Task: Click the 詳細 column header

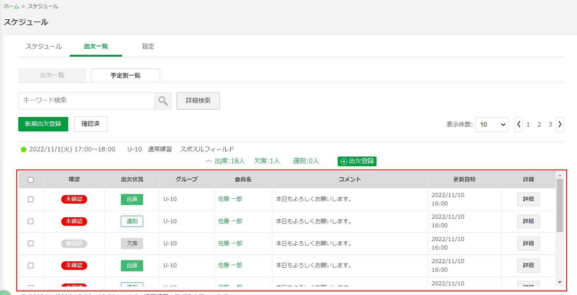Action: coord(528,180)
